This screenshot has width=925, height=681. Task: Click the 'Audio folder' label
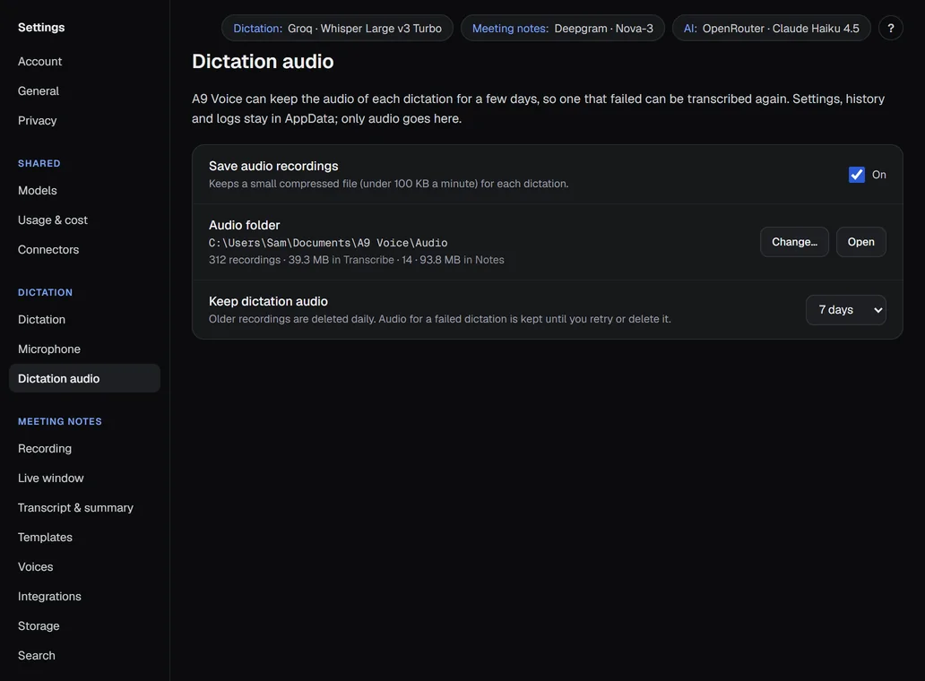point(244,225)
